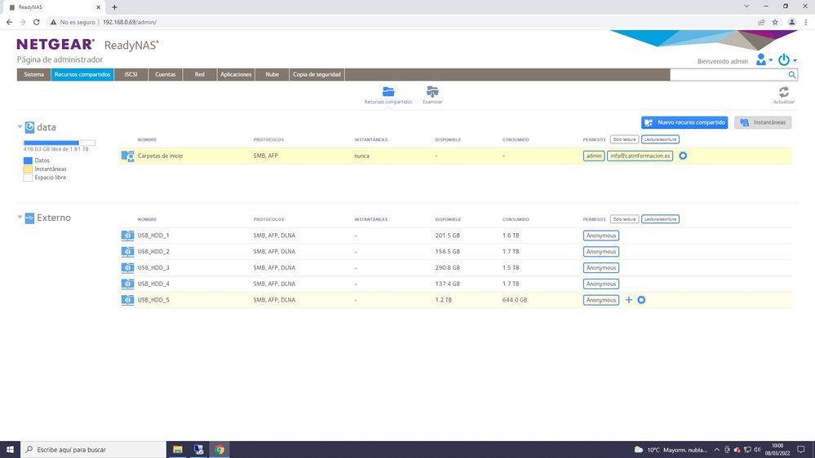Screen dimensions: 815x458
Task: Open the Examinar browse icon
Action: tap(432, 92)
